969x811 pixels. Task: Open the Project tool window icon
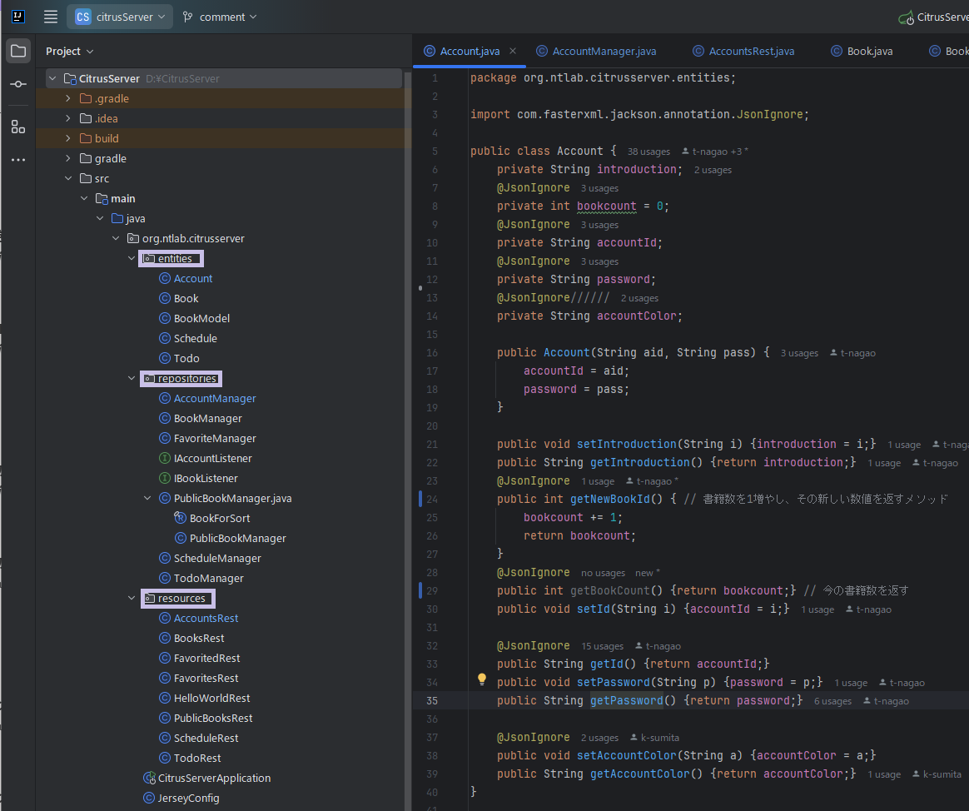tap(18, 51)
